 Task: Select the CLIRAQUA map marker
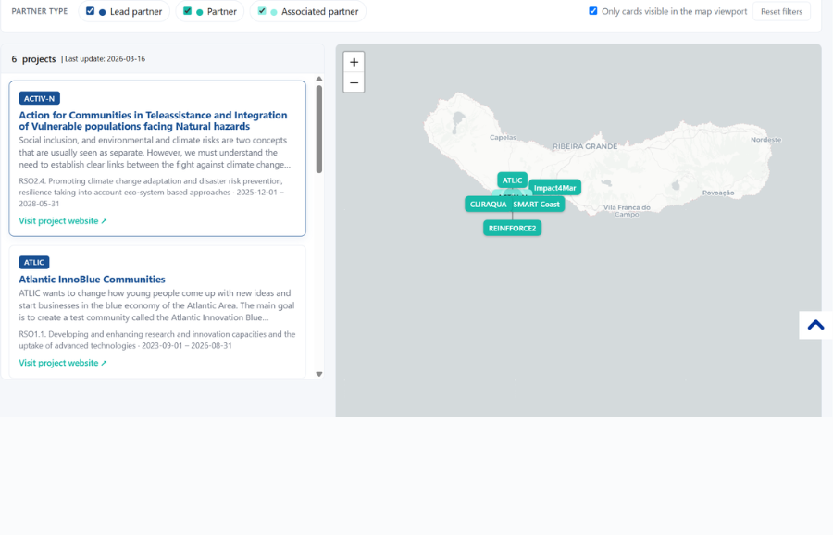[488, 204]
